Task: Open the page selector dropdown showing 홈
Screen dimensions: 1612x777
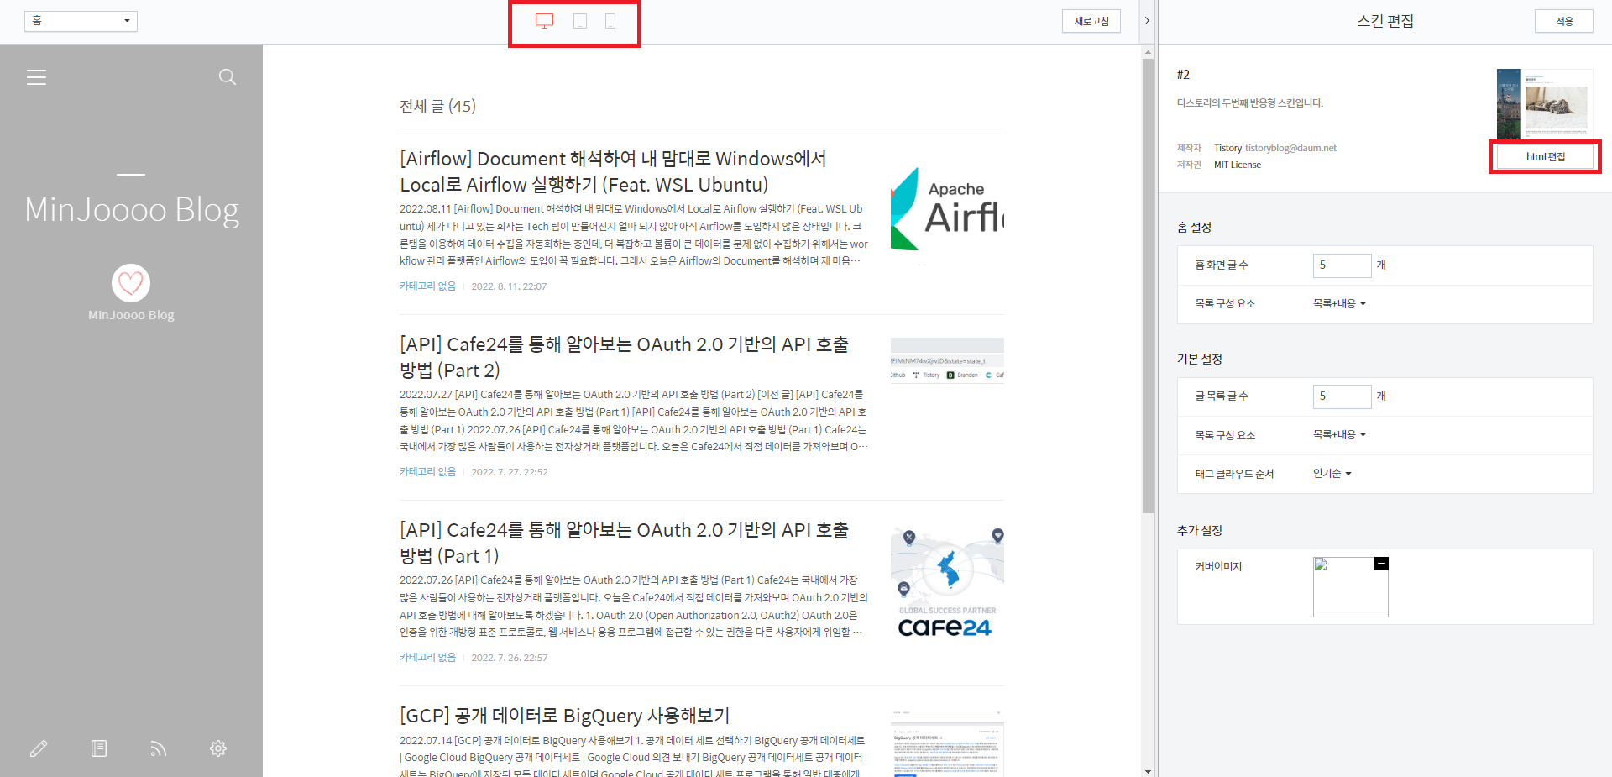Action: pos(81,21)
